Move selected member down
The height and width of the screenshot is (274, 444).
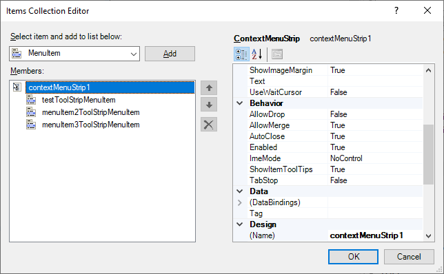tap(209, 105)
